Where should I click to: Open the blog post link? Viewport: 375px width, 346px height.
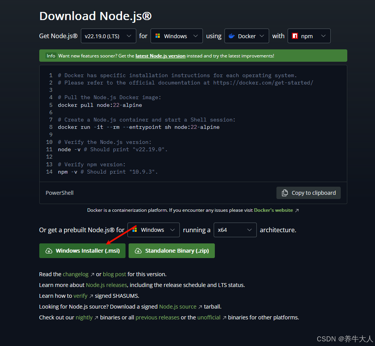pyautogui.click(x=114, y=274)
